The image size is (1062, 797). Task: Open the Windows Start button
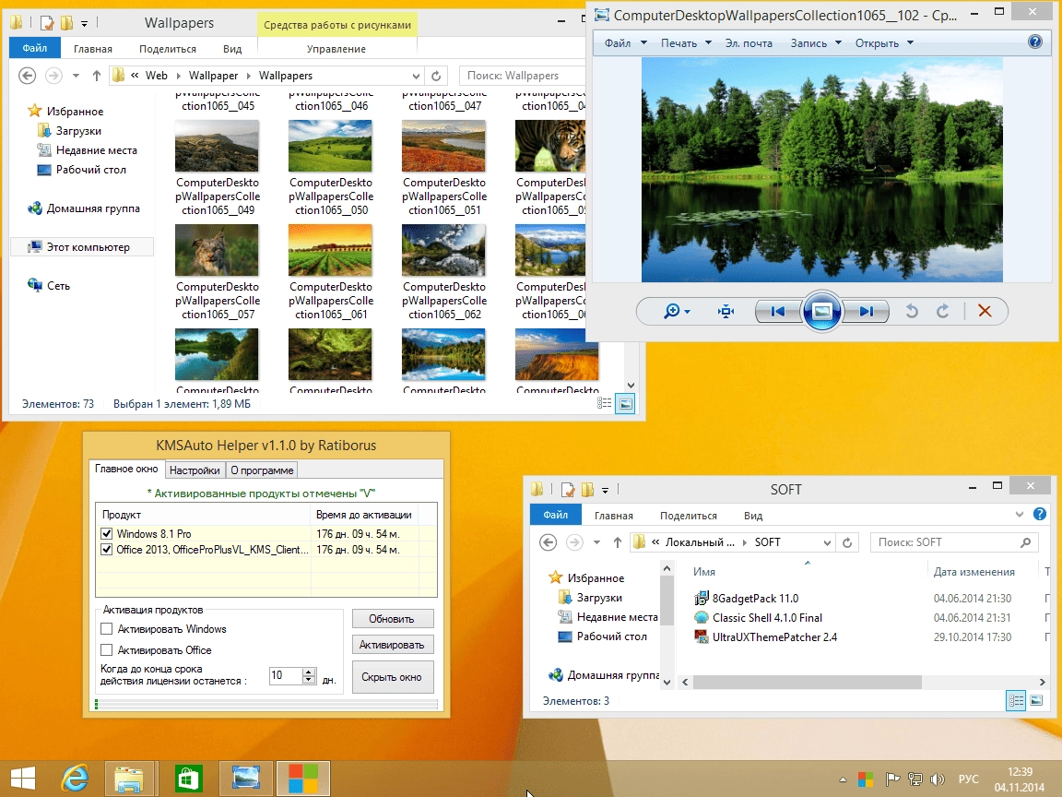[22, 778]
